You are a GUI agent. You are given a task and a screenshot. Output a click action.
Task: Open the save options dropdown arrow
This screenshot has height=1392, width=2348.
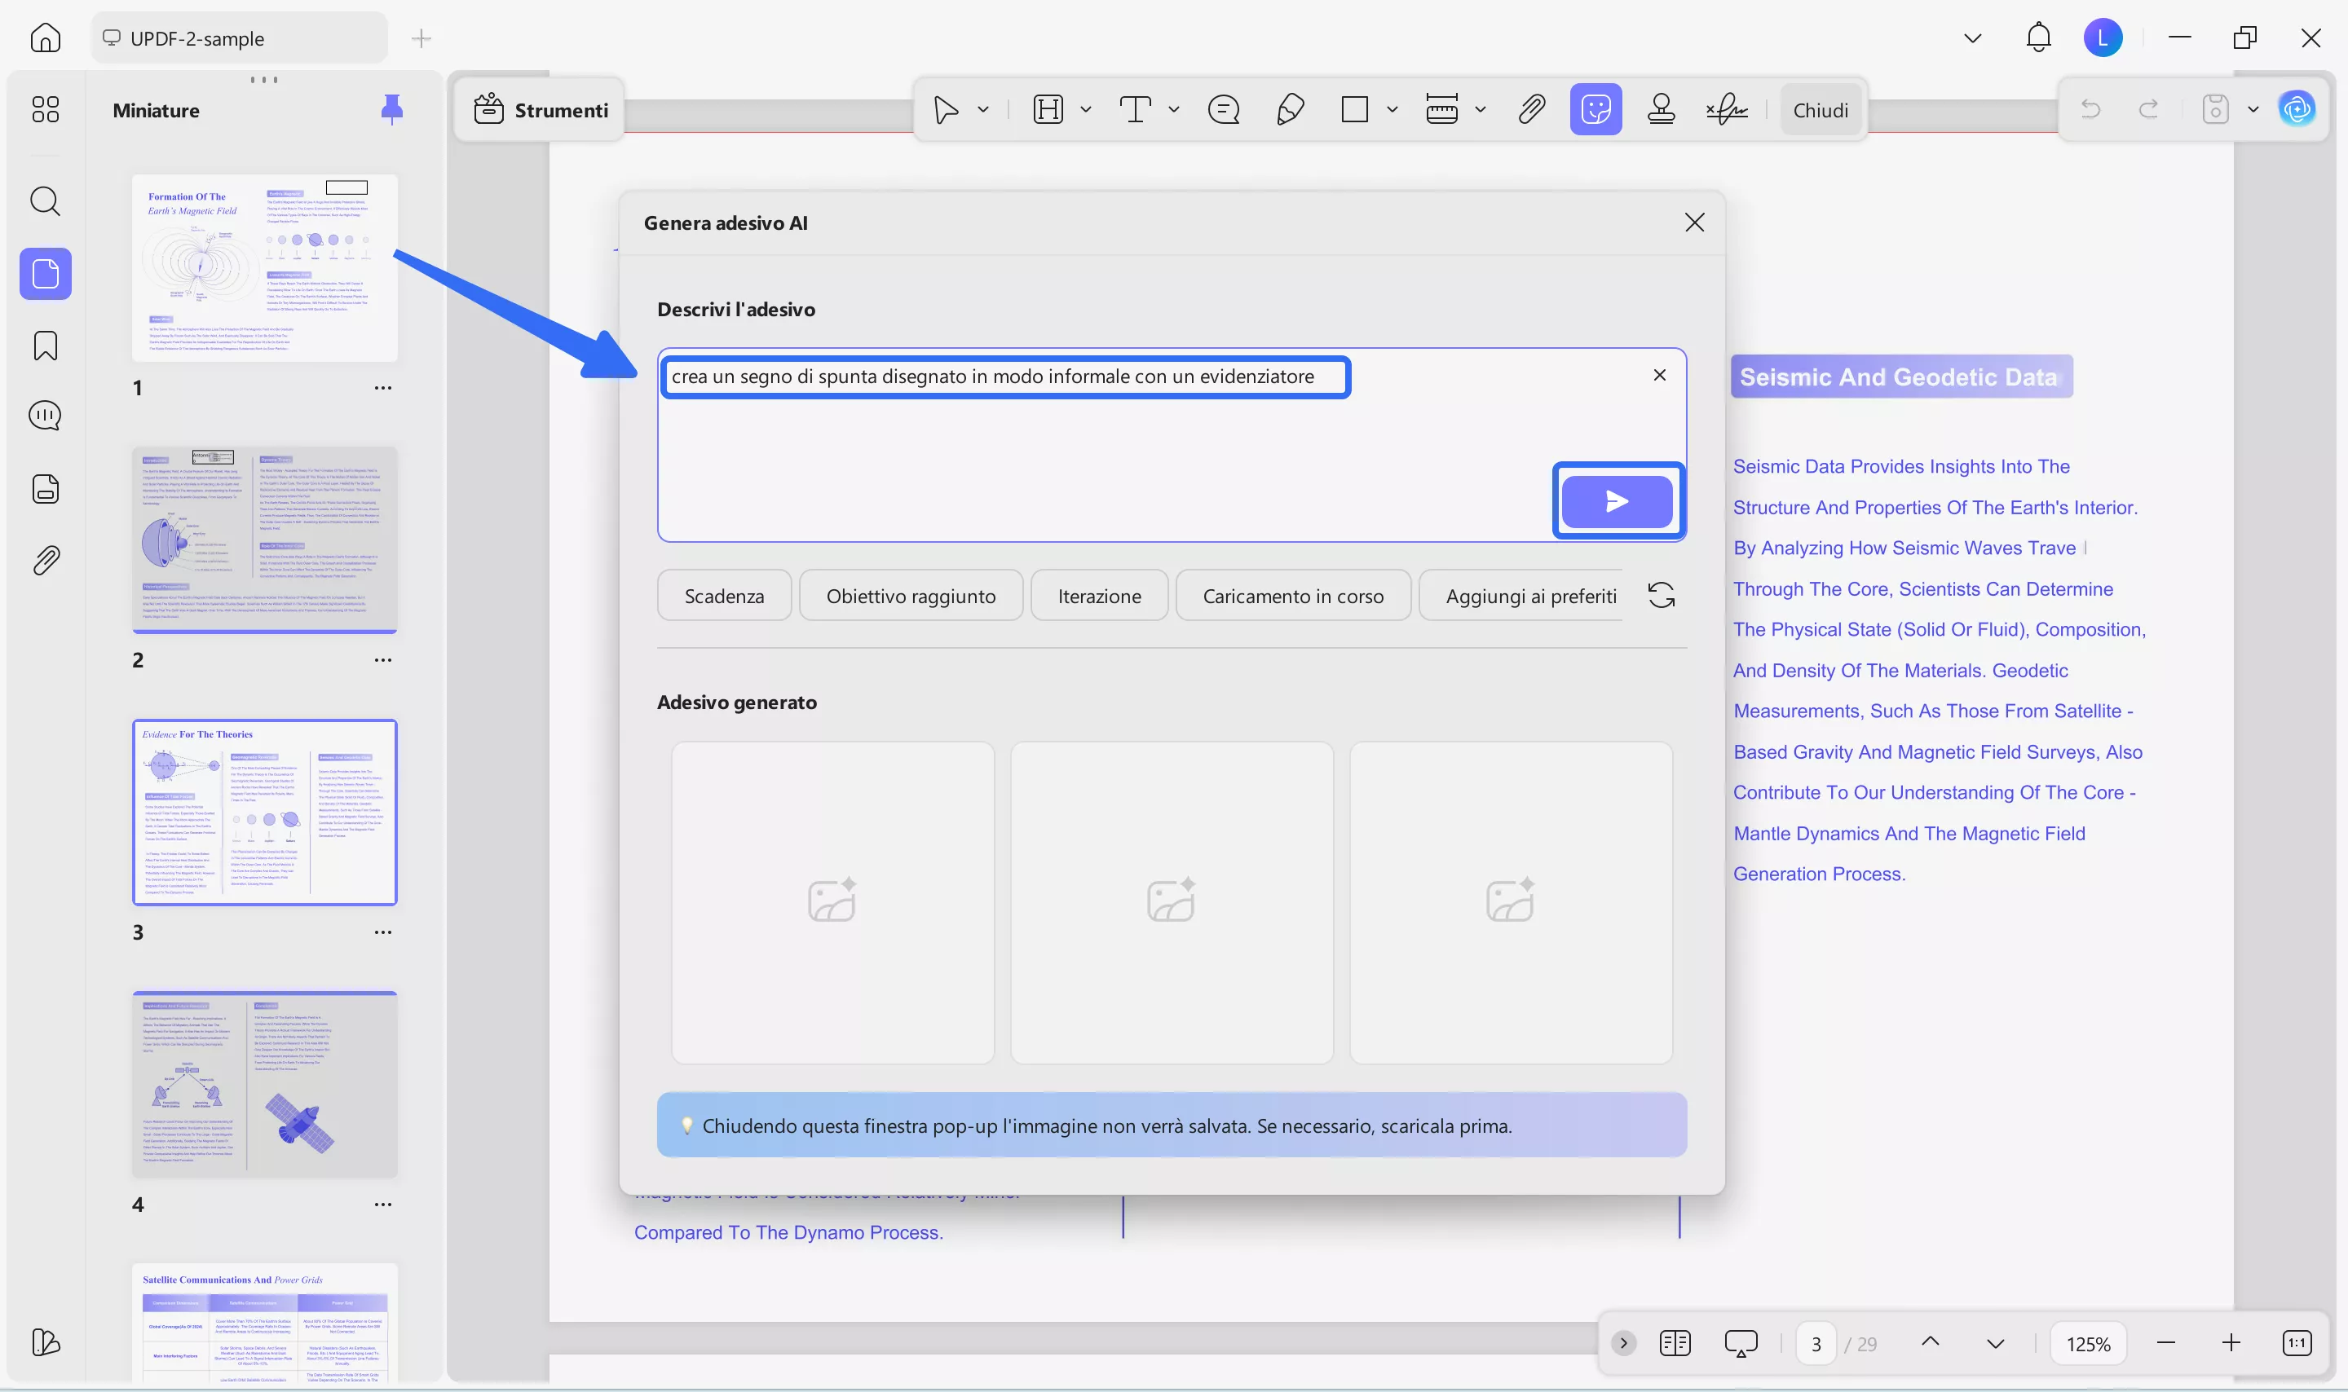[2253, 110]
